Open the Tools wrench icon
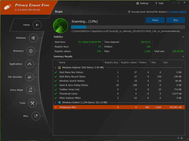Viewport: 189px width, 141px height. (x=32, y=103)
